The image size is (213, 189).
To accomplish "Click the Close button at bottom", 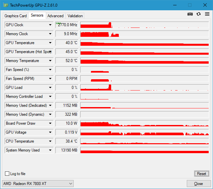I will [x=199, y=184].
